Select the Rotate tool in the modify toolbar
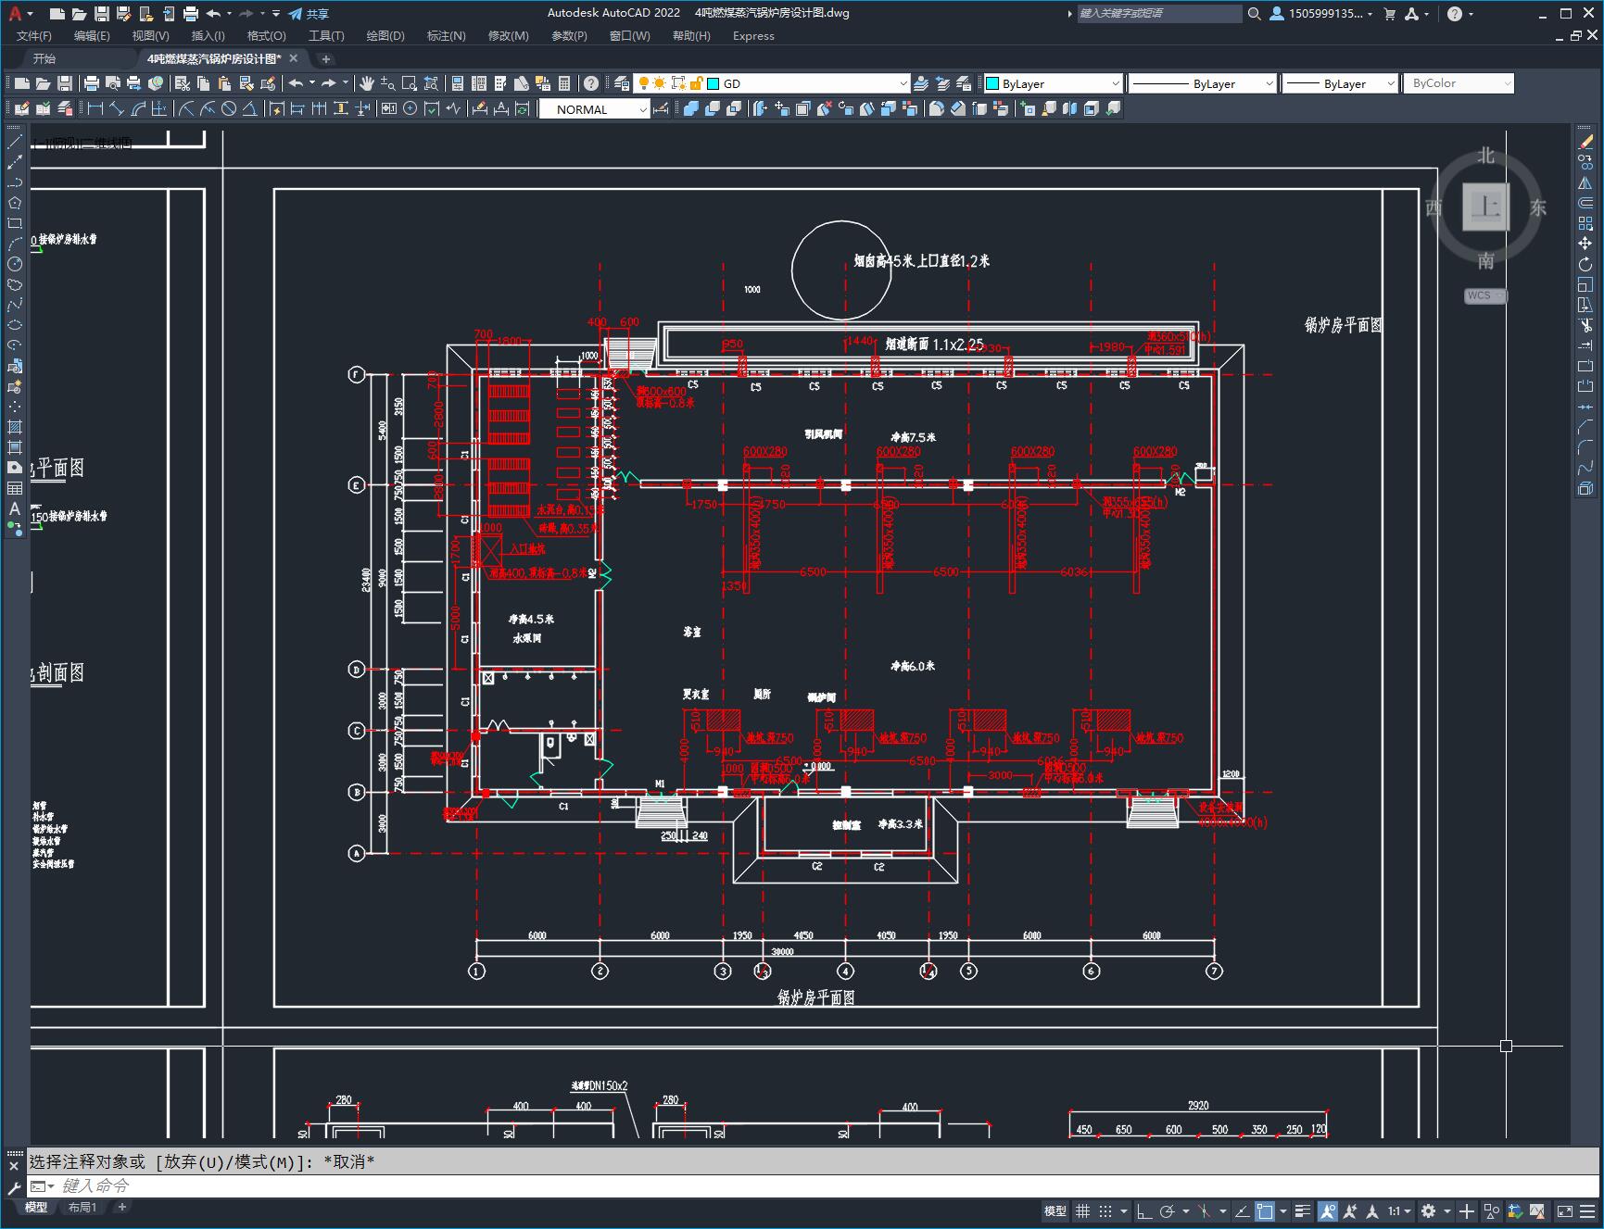The width and height of the screenshot is (1604, 1229). pos(1585,264)
